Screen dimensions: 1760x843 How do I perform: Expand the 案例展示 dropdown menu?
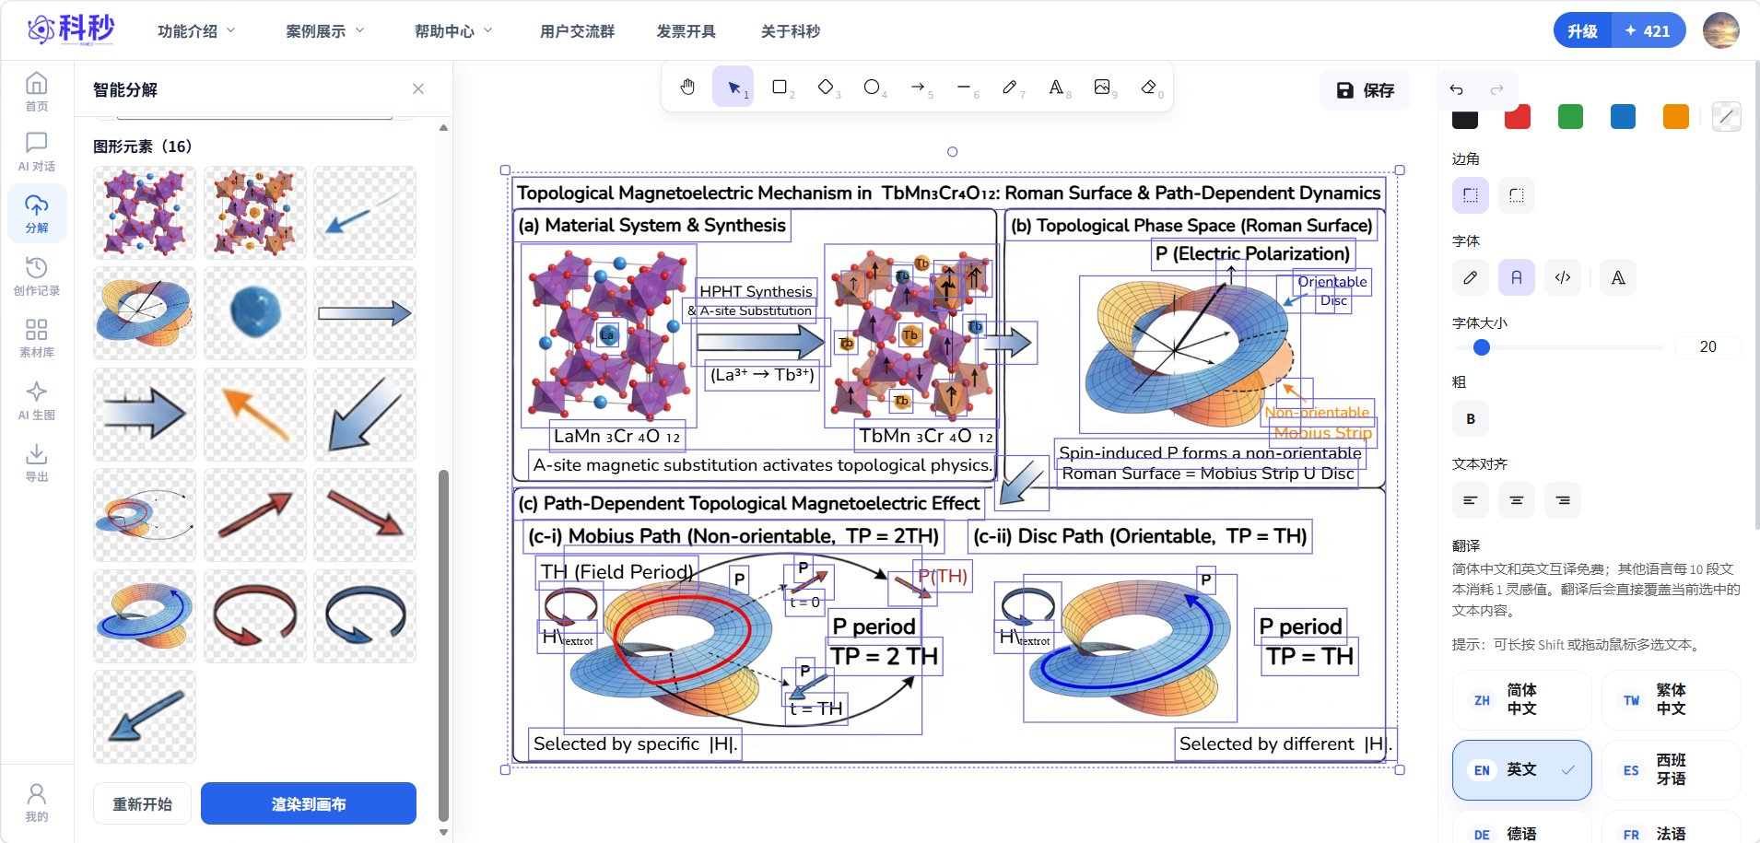click(x=324, y=31)
